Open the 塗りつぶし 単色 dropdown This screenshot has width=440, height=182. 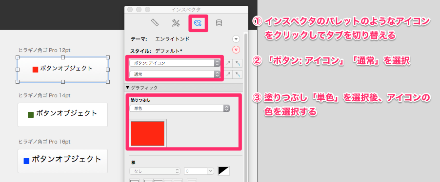point(180,109)
